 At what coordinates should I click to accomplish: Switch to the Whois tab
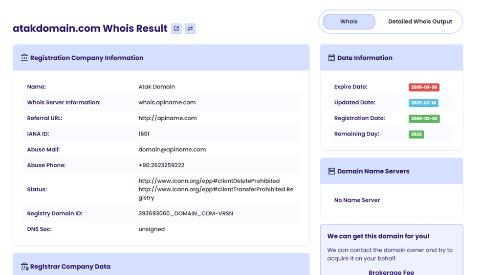pyautogui.click(x=349, y=21)
